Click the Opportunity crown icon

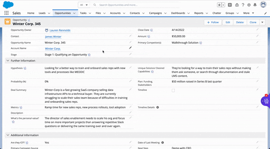[x=7, y=22]
